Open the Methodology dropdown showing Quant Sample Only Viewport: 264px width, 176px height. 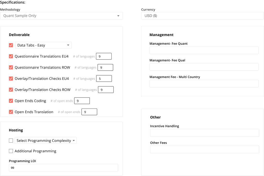tap(61, 16)
